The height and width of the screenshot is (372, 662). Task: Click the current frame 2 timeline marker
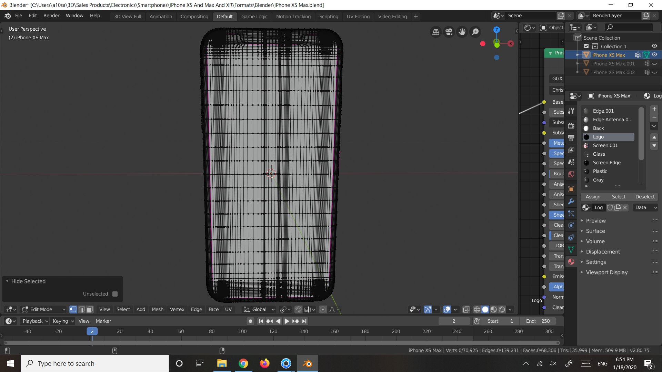tap(92, 331)
